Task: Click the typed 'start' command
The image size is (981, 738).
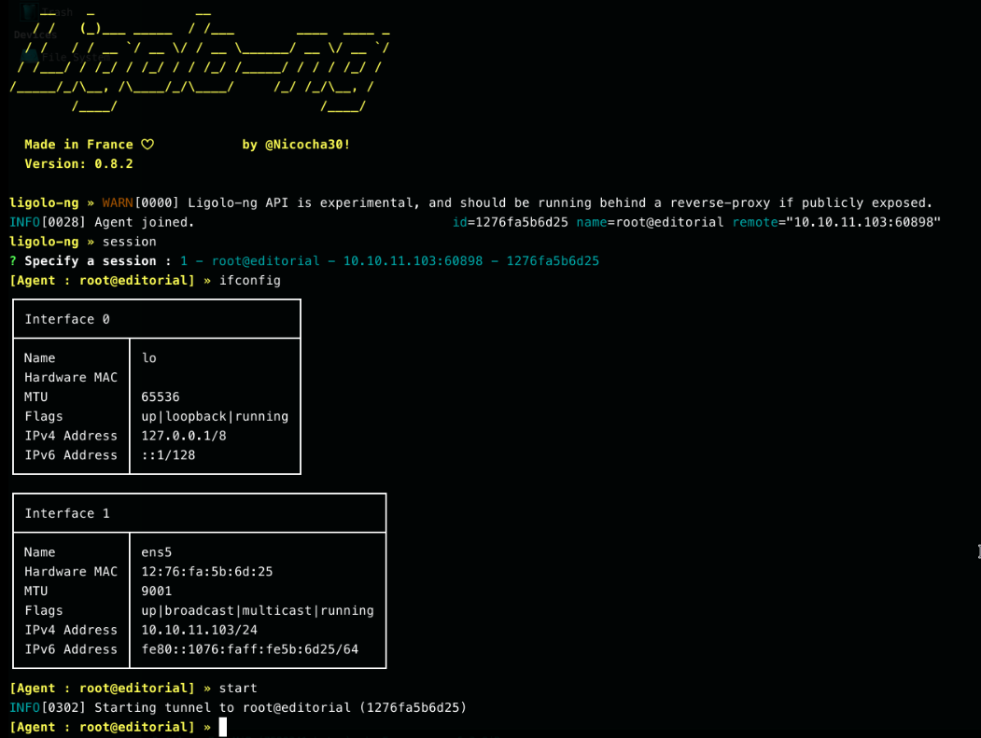Action: point(238,688)
